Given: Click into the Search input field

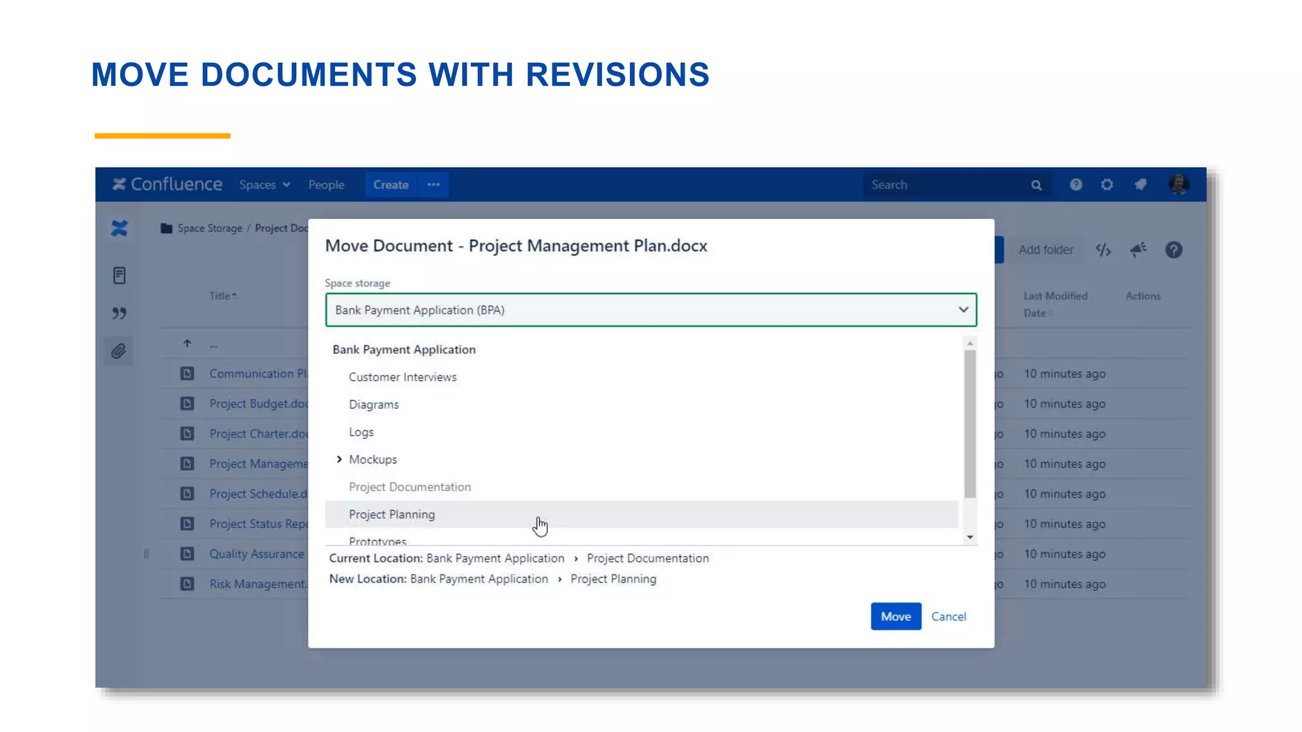Looking at the screenshot, I should (x=941, y=185).
